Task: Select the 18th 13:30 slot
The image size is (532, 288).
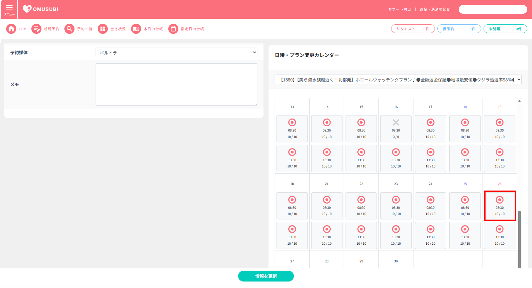Action: point(465,158)
